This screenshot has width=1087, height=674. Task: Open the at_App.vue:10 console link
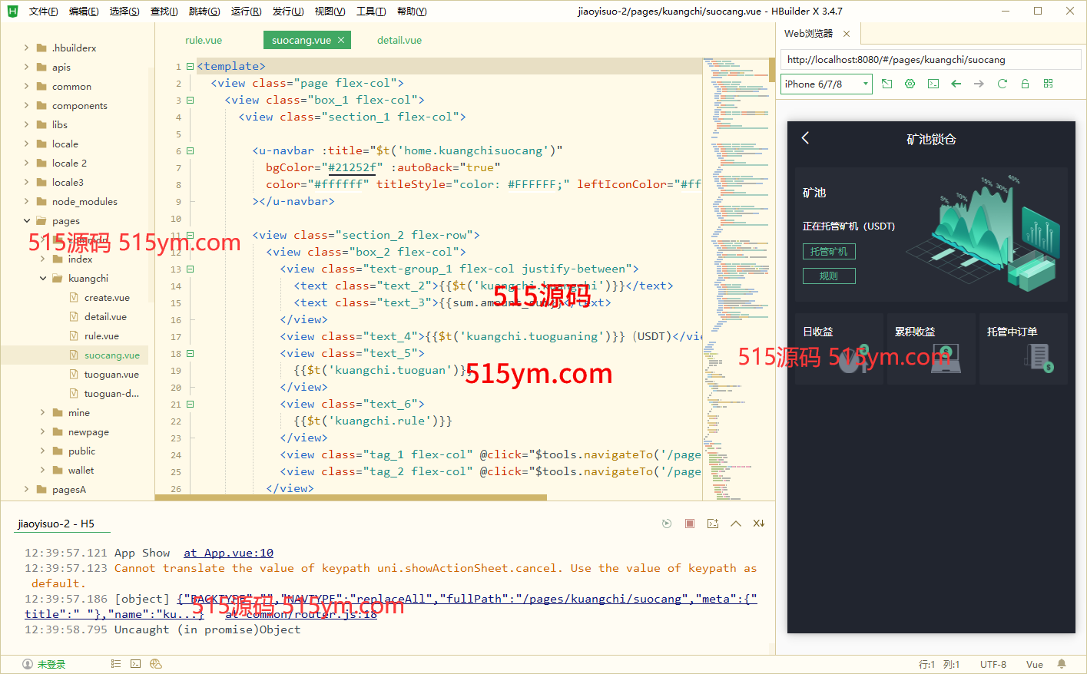[x=228, y=553]
